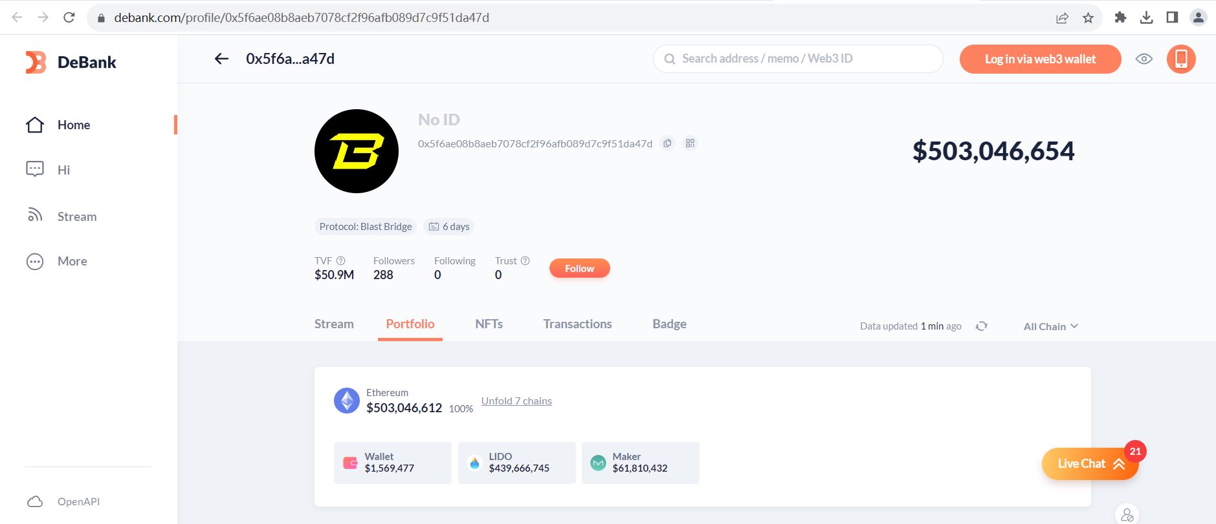Open the More menu in the sidebar
The height and width of the screenshot is (524, 1216).
pyautogui.click(x=56, y=261)
